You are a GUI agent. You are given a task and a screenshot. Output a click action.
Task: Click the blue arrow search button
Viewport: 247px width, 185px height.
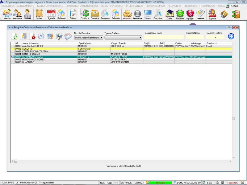pos(231,36)
